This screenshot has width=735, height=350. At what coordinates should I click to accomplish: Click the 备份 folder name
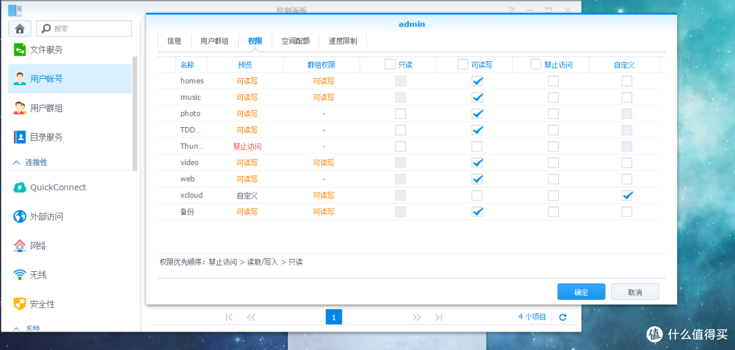pos(188,212)
